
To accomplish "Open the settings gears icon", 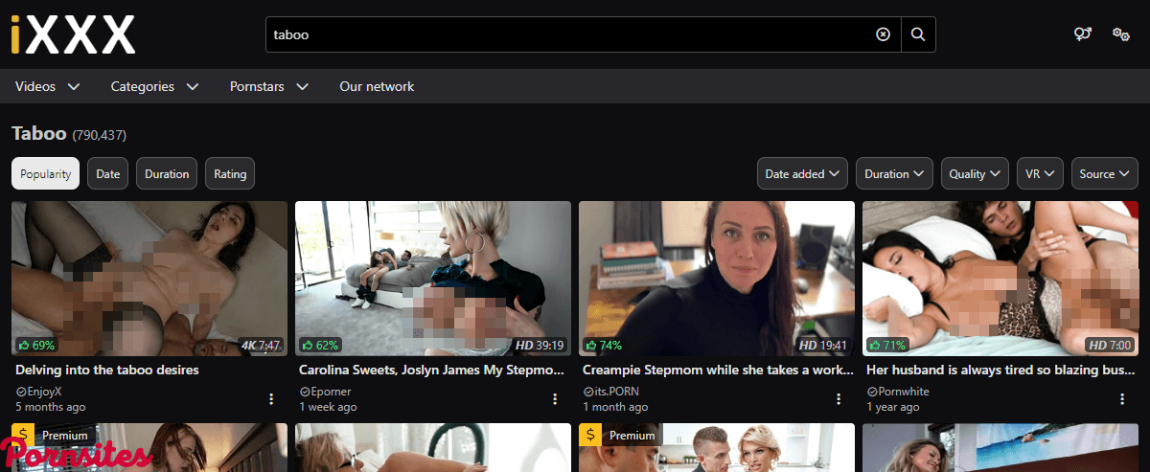I will click(x=1120, y=34).
